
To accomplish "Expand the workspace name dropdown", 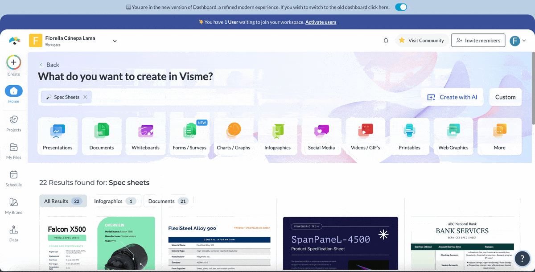I will pyautogui.click(x=115, y=41).
